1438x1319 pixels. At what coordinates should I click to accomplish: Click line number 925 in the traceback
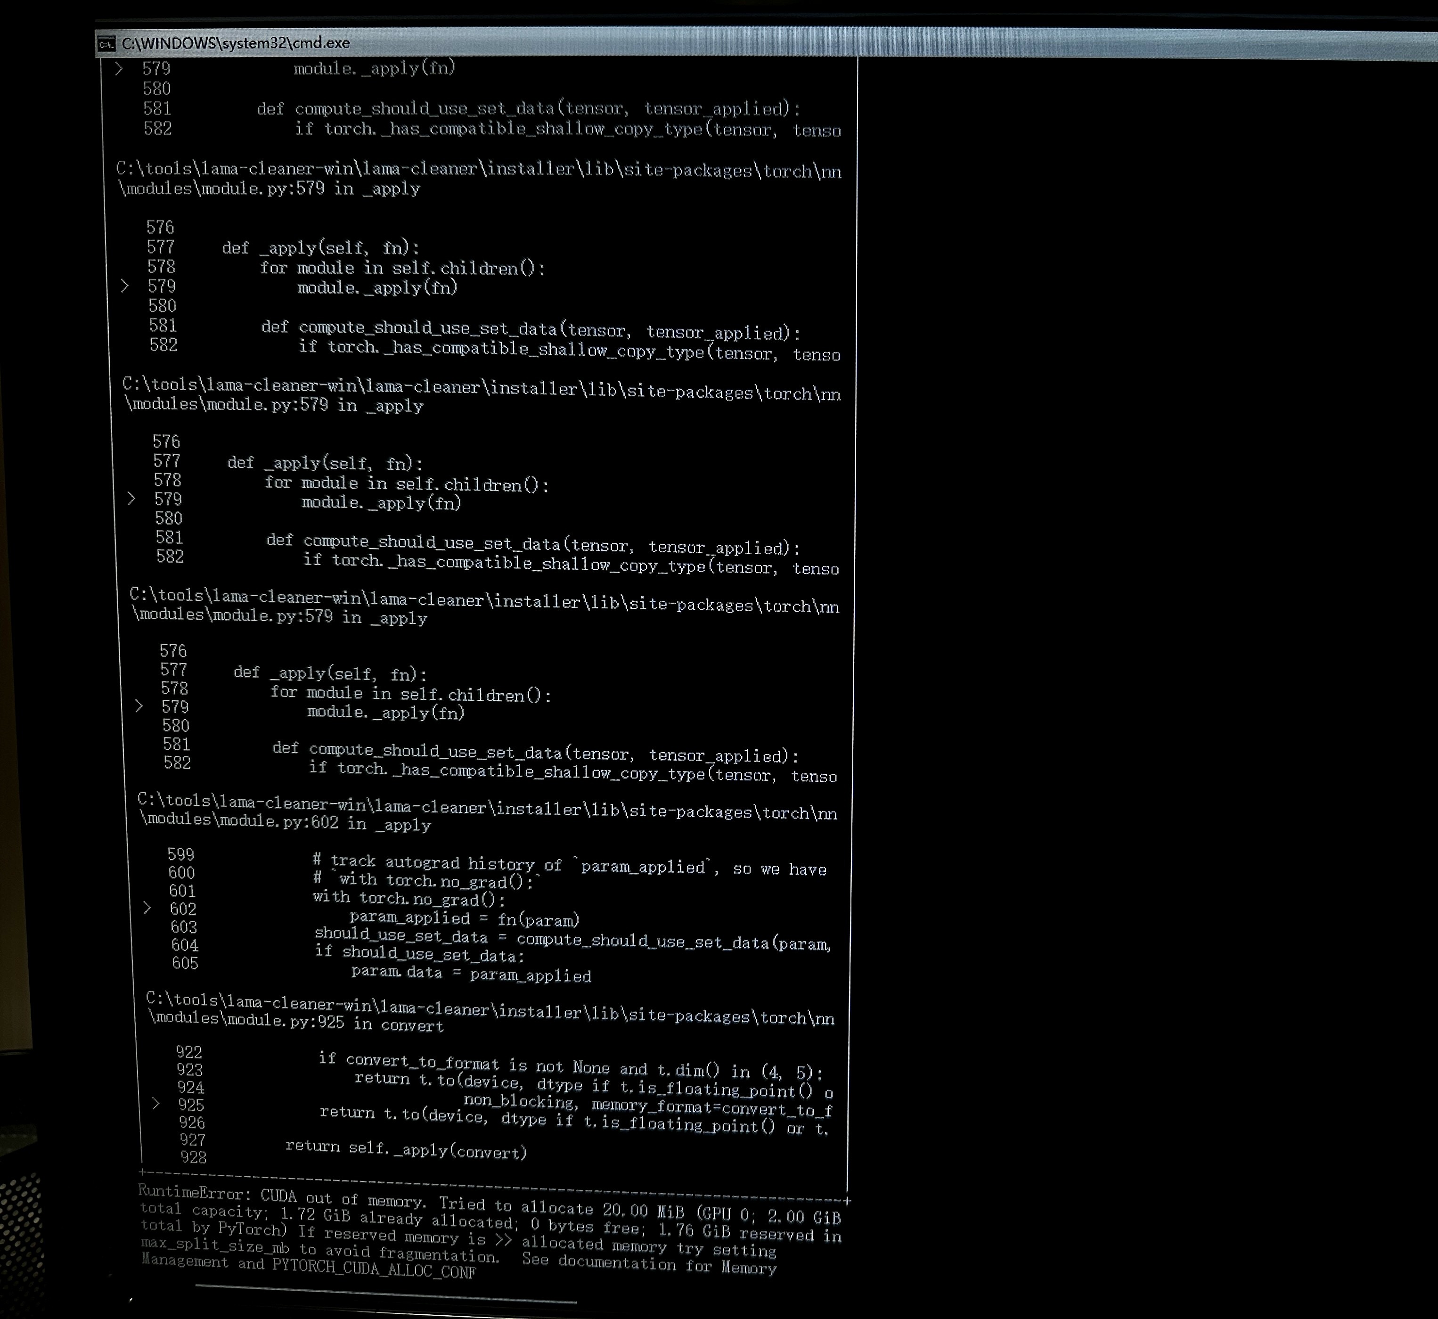pyautogui.click(x=191, y=1105)
